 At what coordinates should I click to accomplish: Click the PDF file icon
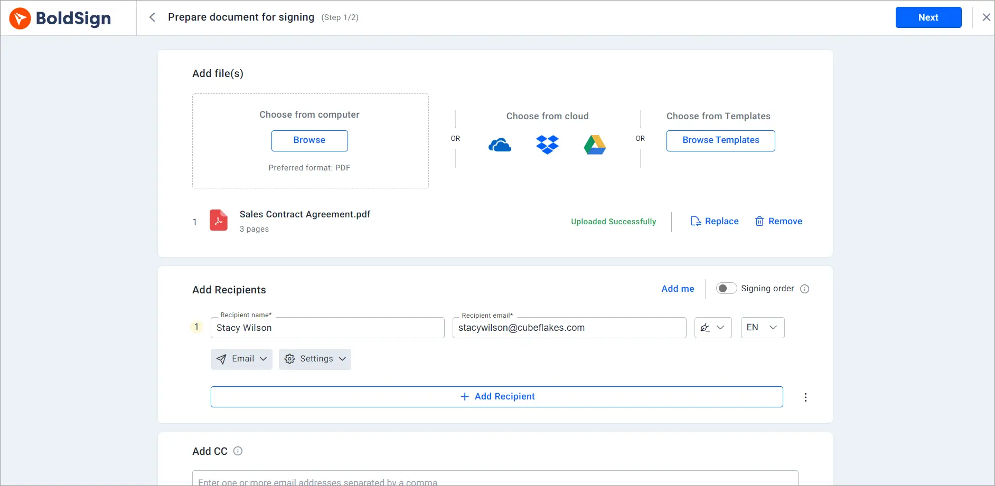(219, 221)
